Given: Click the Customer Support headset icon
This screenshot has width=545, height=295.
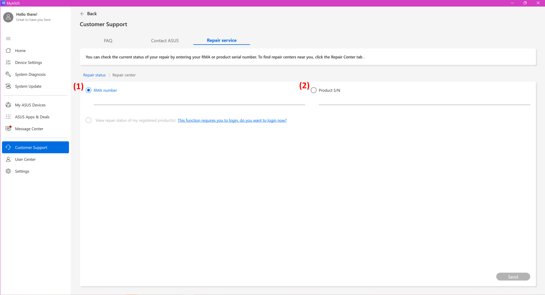Looking at the screenshot, I should click(8, 147).
